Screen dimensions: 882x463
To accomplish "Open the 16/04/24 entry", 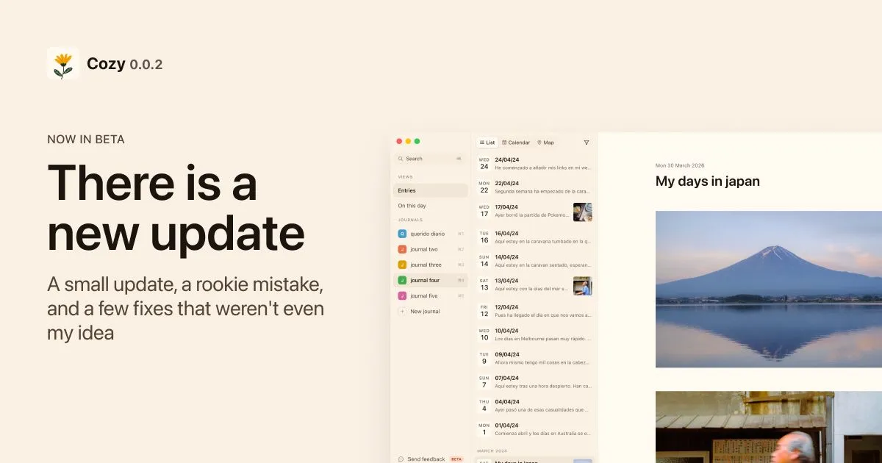I will [x=534, y=237].
